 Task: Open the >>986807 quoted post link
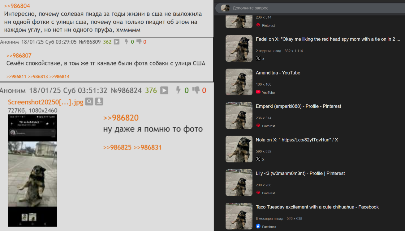19,56
